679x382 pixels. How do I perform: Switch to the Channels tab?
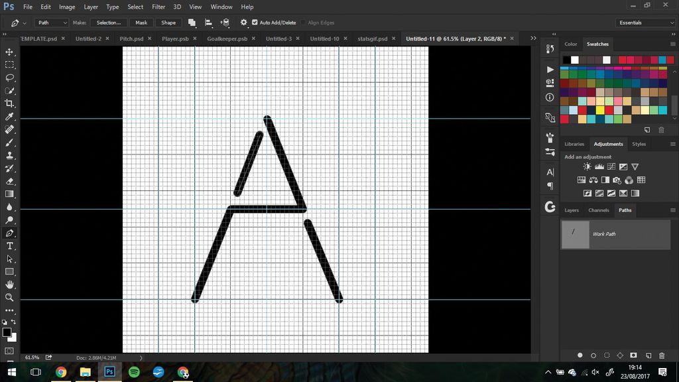point(598,210)
